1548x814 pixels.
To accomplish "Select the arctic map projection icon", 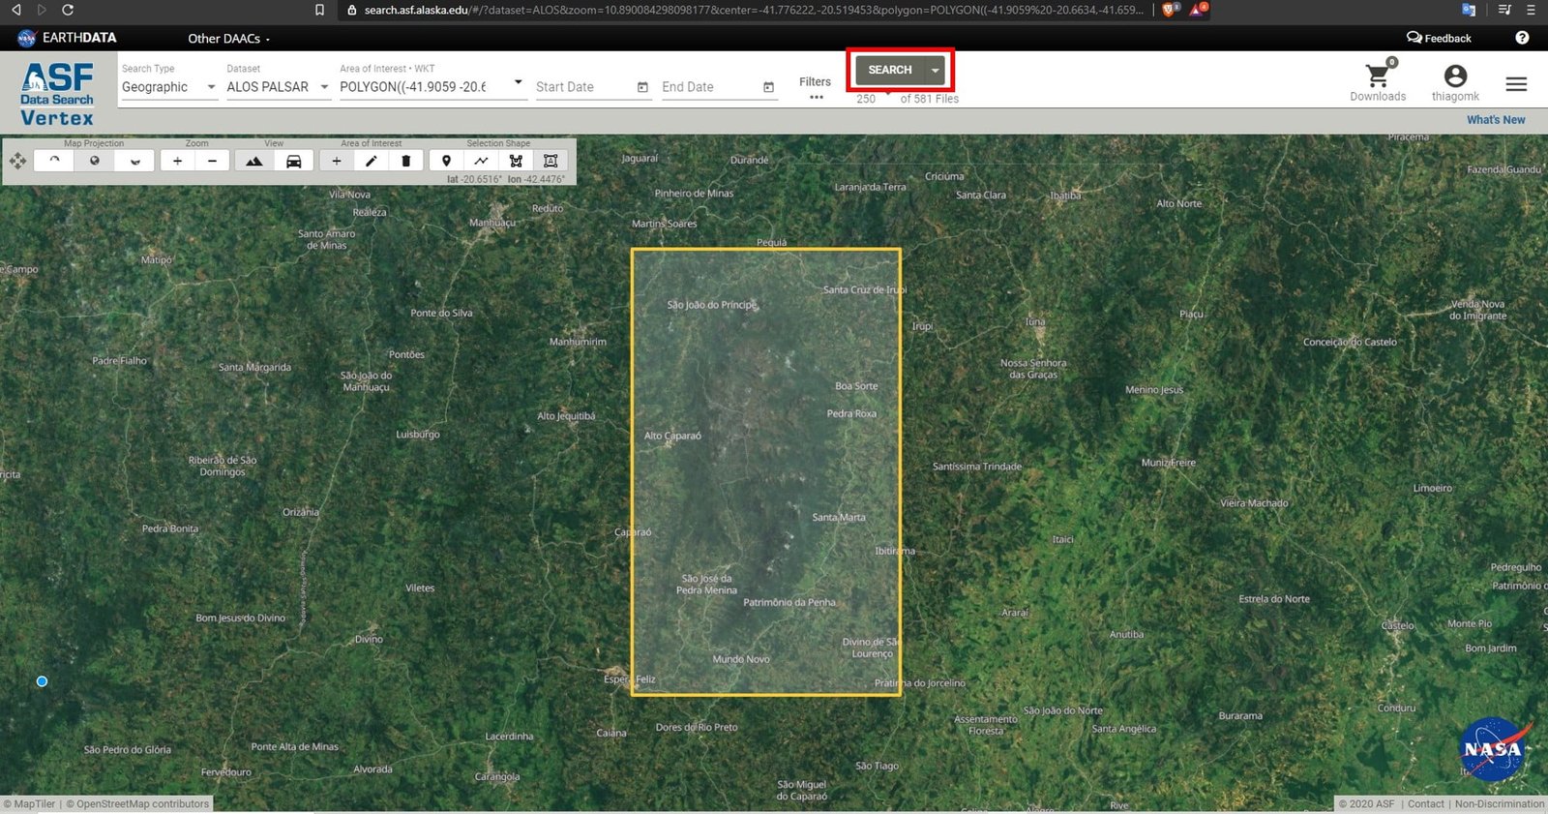I will [x=54, y=161].
